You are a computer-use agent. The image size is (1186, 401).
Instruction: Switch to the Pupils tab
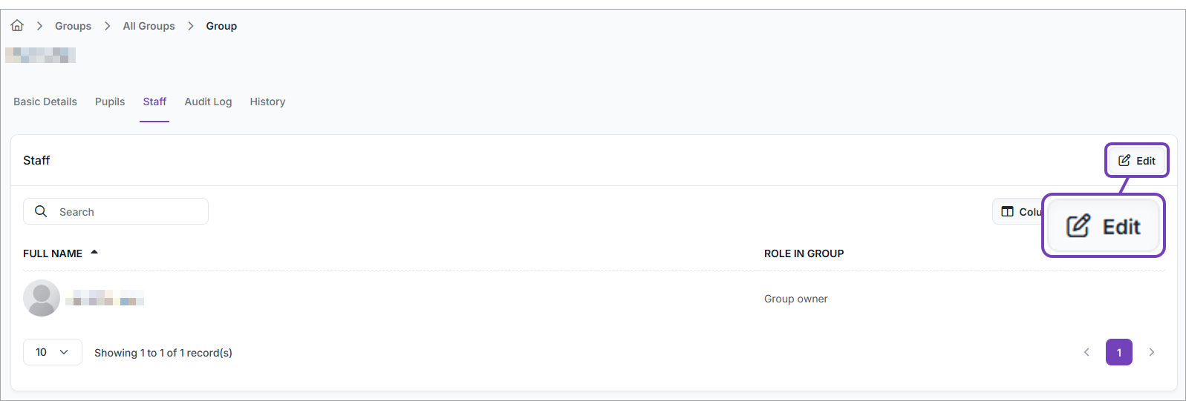tap(110, 102)
